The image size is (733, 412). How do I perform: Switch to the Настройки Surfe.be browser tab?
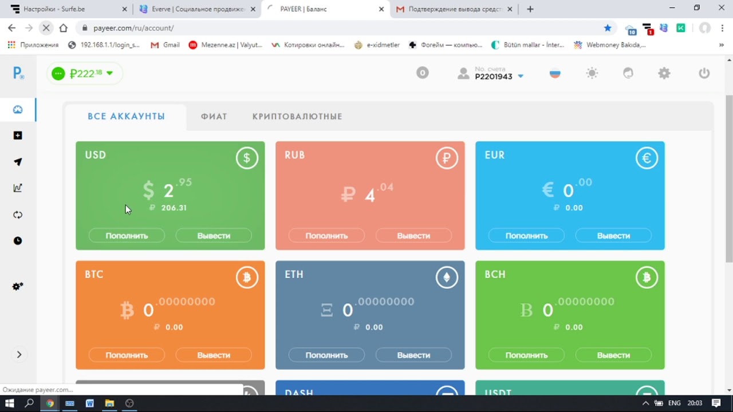coord(69,9)
